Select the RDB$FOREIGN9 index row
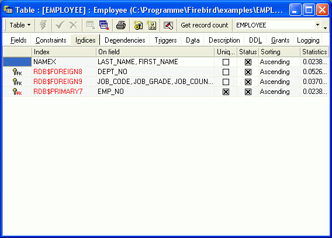332x238 pixels. [x=166, y=82]
